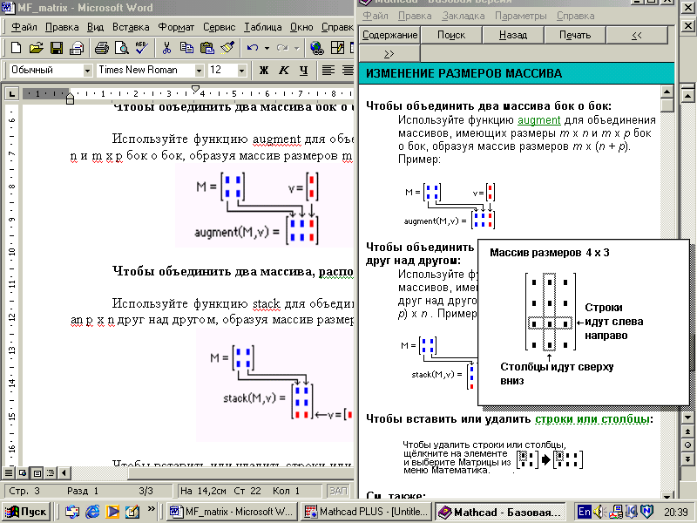Screen dimensions: 697x523
Task: Click Word's horizontal scrollbar left arrow
Action: [x=64, y=472]
